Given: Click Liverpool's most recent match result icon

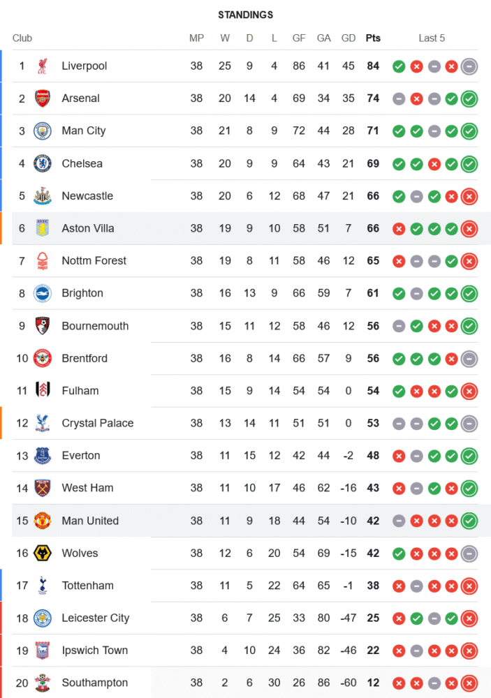Looking at the screenshot, I should (x=469, y=66).
